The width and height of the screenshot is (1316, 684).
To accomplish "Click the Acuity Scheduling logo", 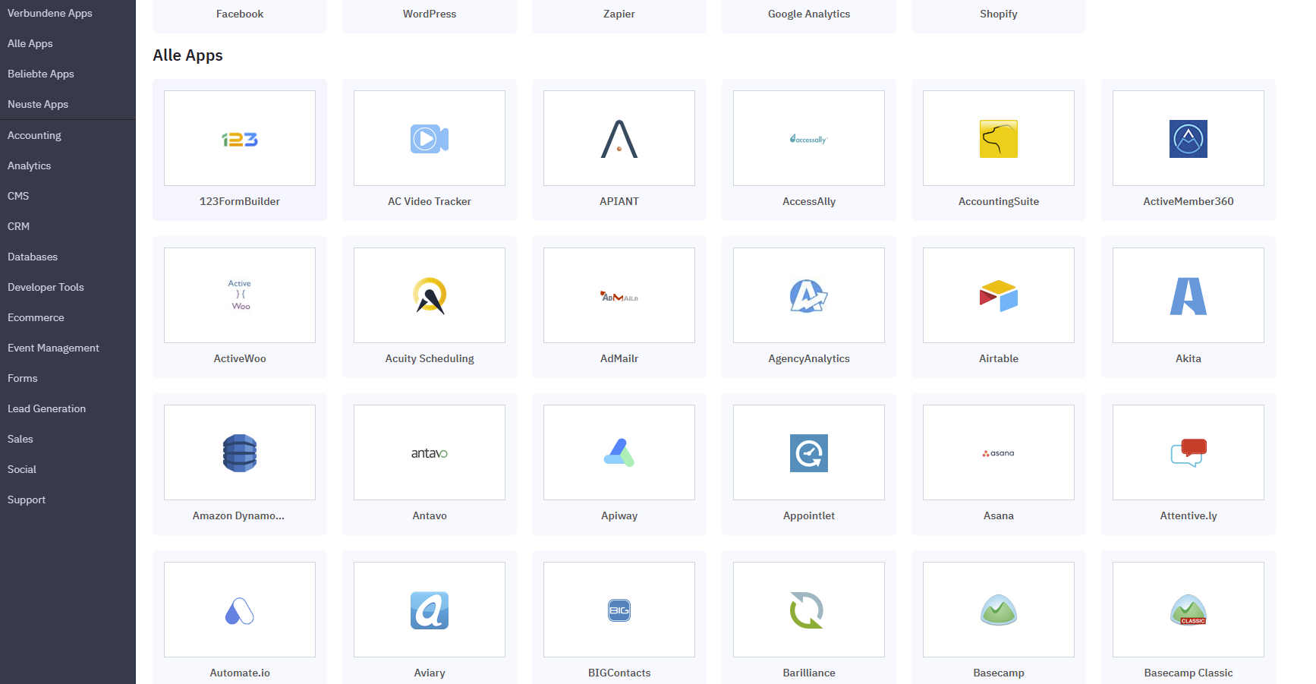I will point(430,296).
